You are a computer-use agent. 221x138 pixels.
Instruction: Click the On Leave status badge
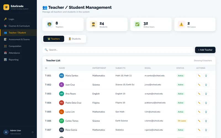(182, 121)
